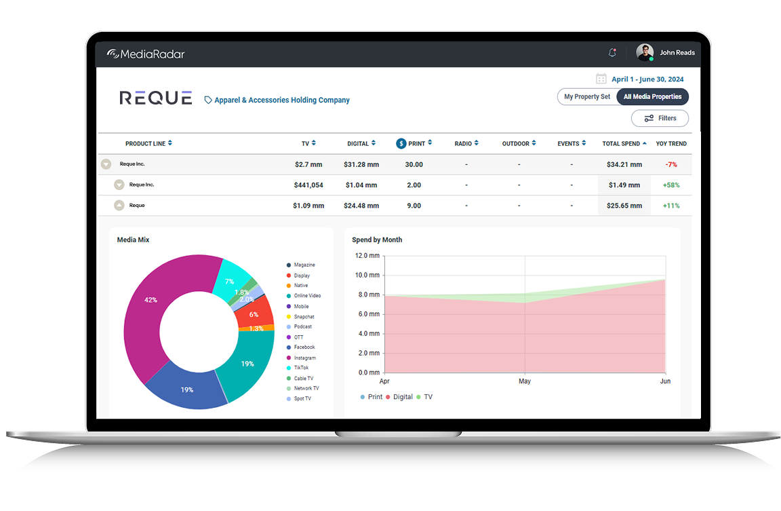The height and width of the screenshot is (511, 781).
Task: Click the $34.21 mm total spend value
Action: [x=624, y=164]
